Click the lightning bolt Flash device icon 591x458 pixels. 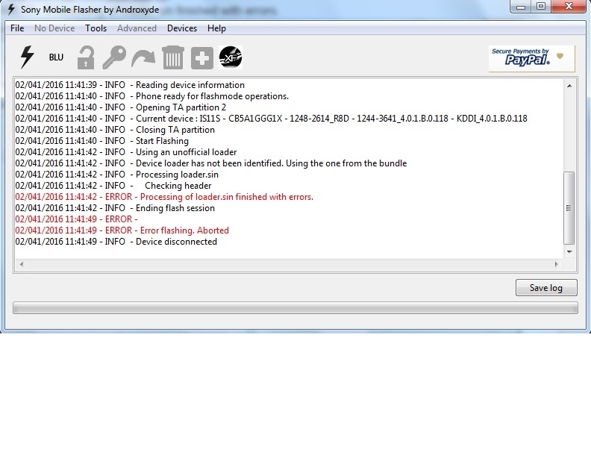click(27, 57)
